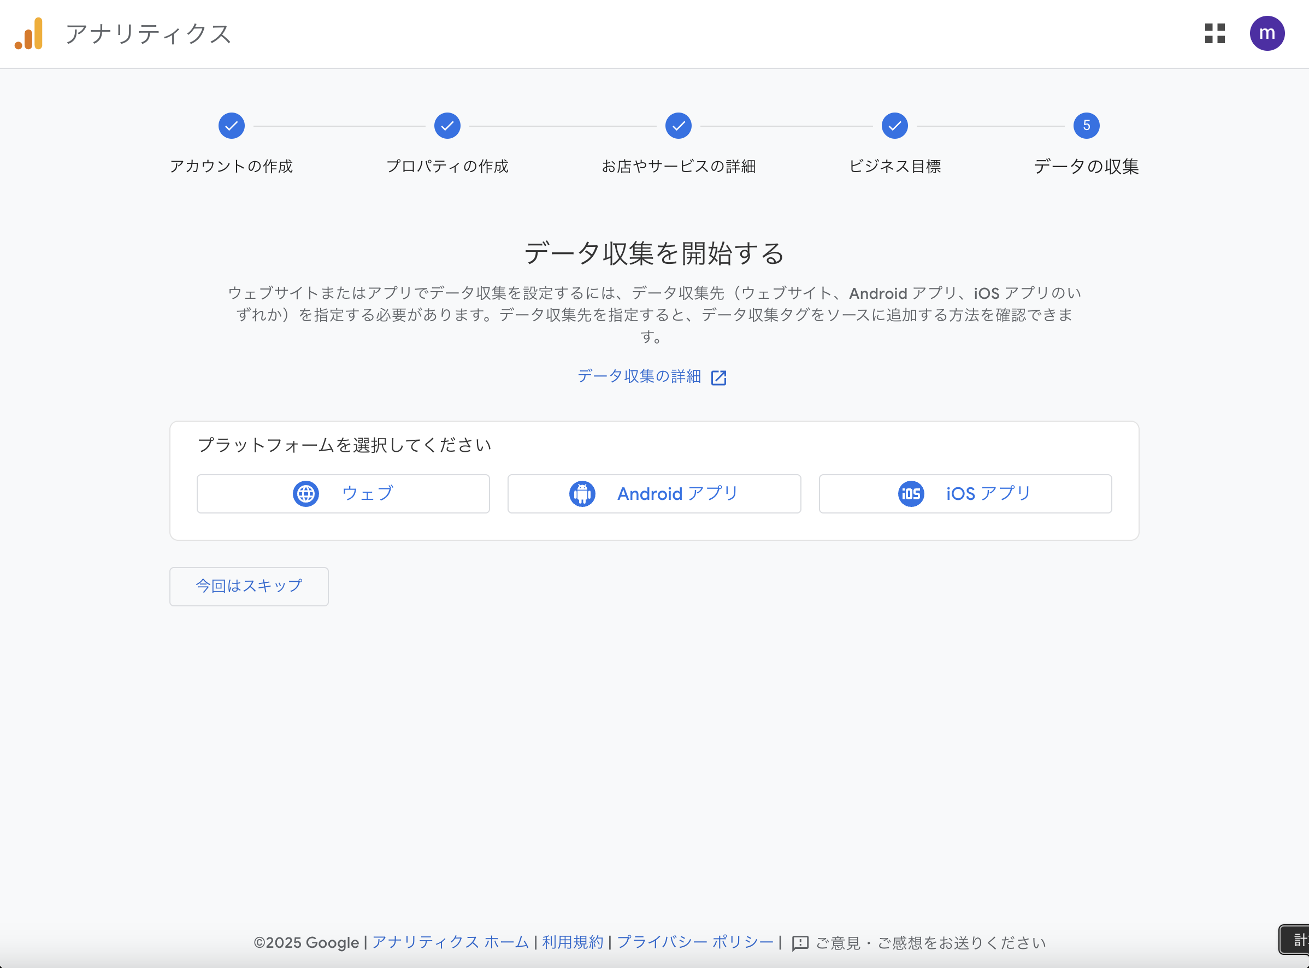Click the external link icon beside データ収集の詳細

coord(718,377)
